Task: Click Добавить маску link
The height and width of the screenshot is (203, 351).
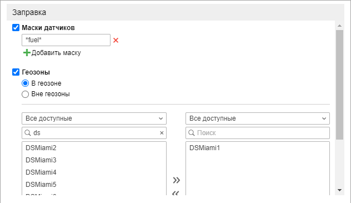Action: [x=56, y=53]
